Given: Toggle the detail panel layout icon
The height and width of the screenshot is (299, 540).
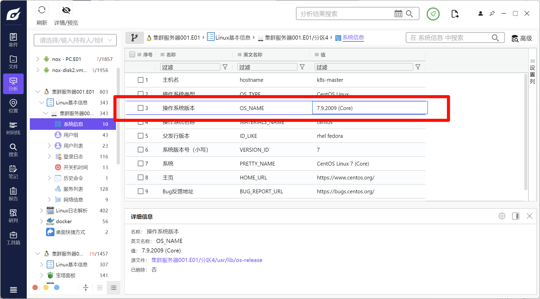Looking at the screenshot, I should coord(516,216).
